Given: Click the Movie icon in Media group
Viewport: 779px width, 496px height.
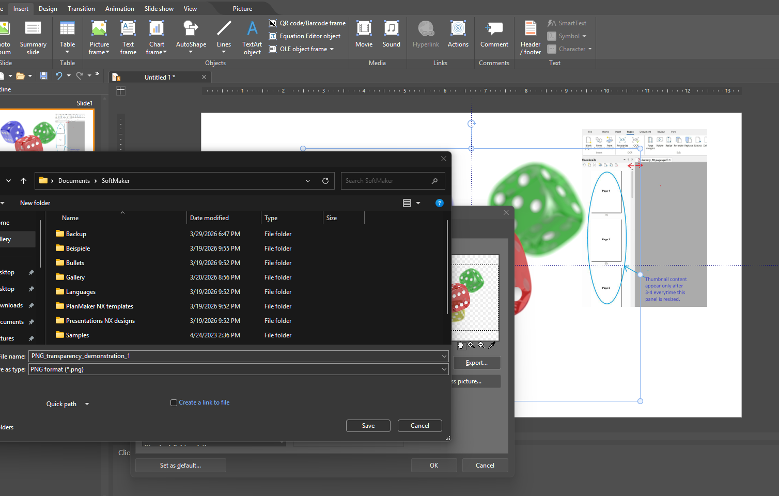Looking at the screenshot, I should (364, 29).
